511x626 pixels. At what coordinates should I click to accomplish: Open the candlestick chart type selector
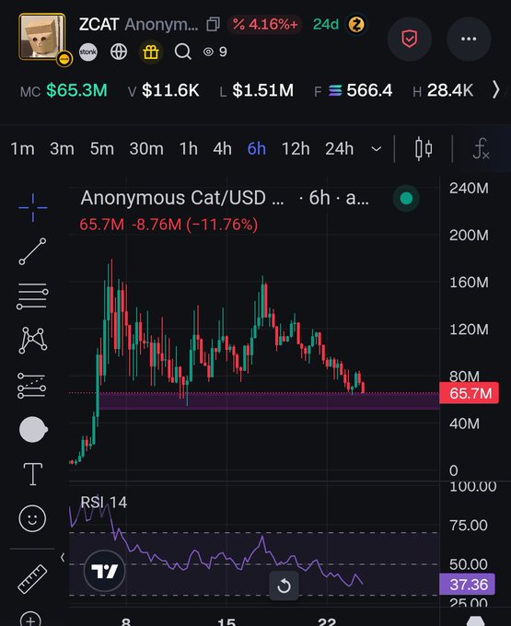pyautogui.click(x=424, y=149)
